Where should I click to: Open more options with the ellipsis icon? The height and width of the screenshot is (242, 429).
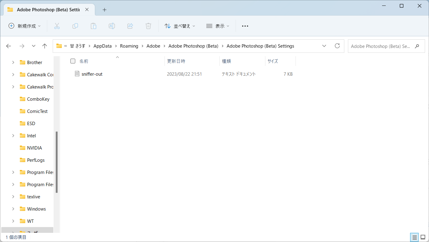245,26
